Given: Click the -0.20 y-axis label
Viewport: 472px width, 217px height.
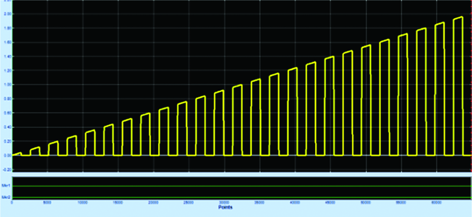Looking at the screenshot, I should 6,169.
